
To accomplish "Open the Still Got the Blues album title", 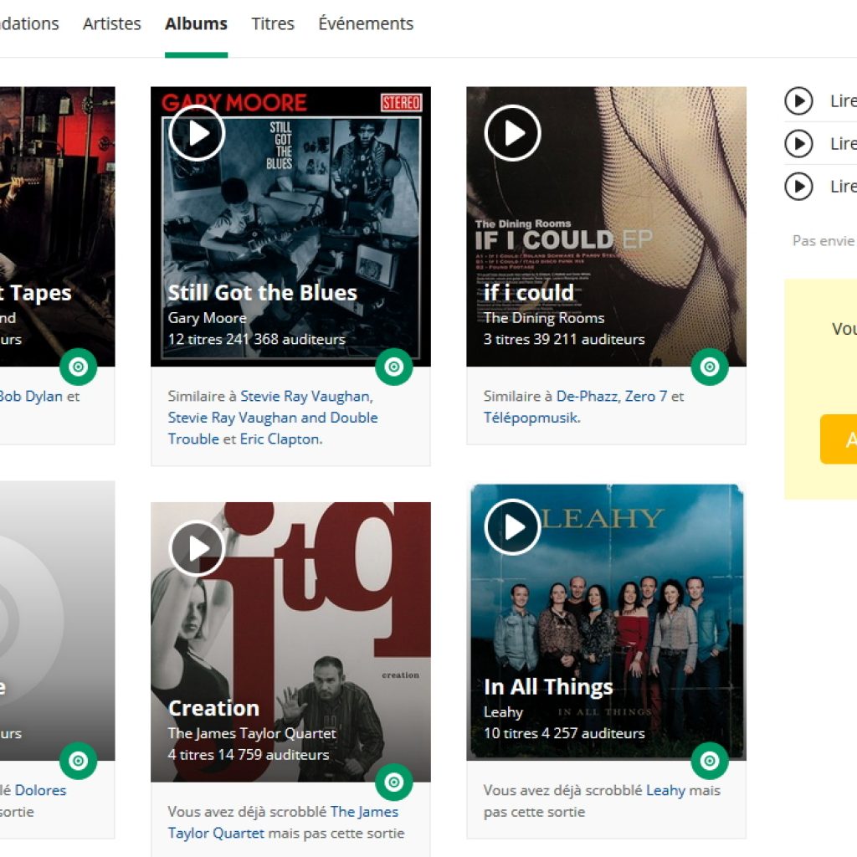I will pos(262,292).
